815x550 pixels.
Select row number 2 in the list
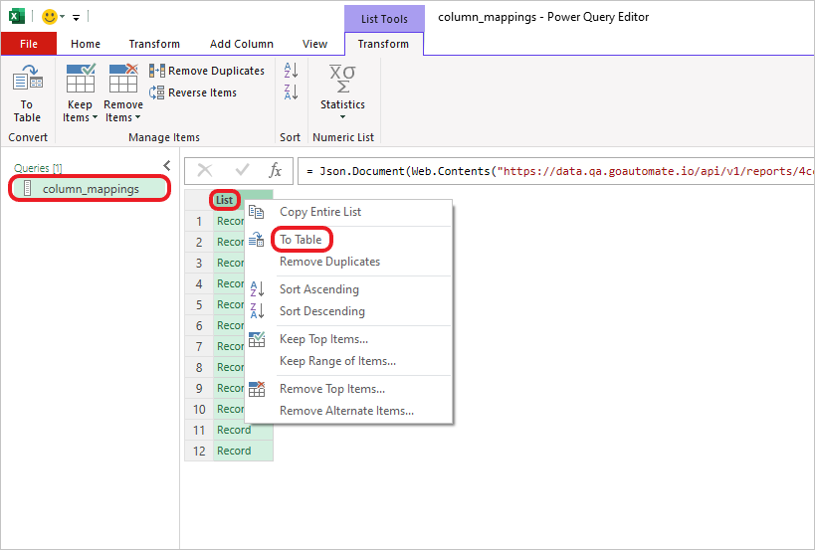coord(199,242)
